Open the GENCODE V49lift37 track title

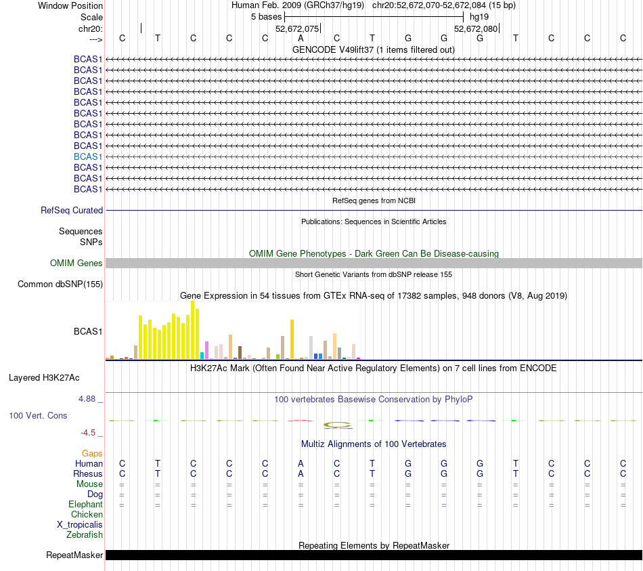pos(373,49)
